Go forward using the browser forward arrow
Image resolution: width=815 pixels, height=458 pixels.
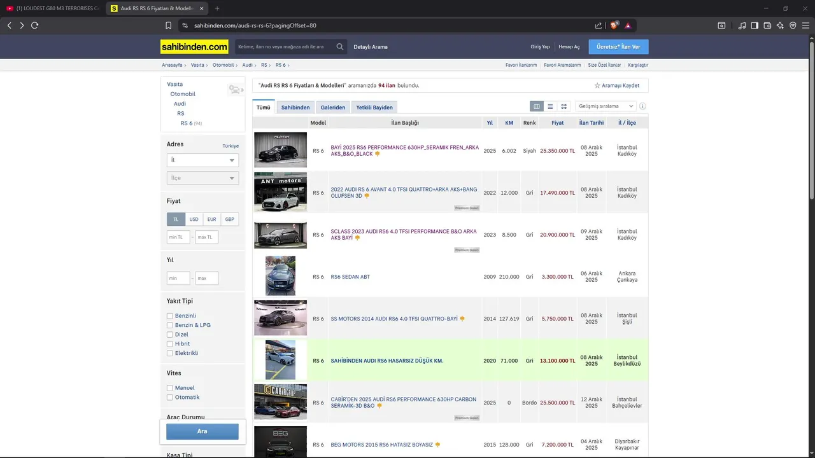22,25
